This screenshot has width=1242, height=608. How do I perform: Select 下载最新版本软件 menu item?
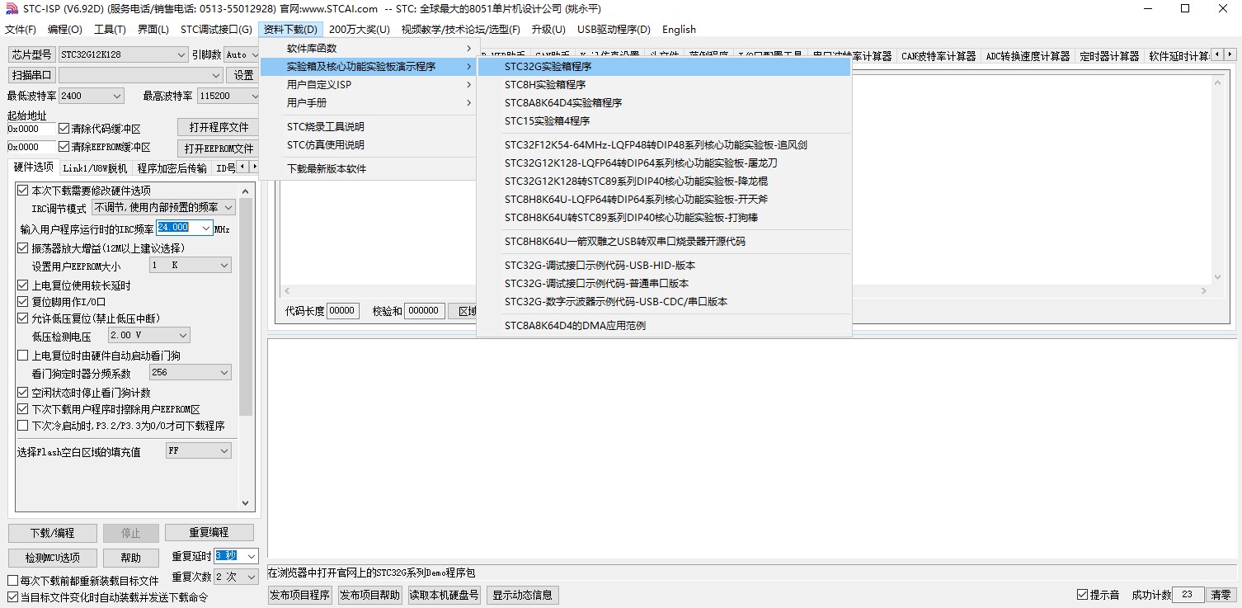(368, 169)
